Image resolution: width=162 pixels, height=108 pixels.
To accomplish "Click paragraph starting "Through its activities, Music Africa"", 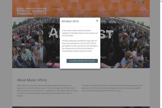I will point(112,88).
